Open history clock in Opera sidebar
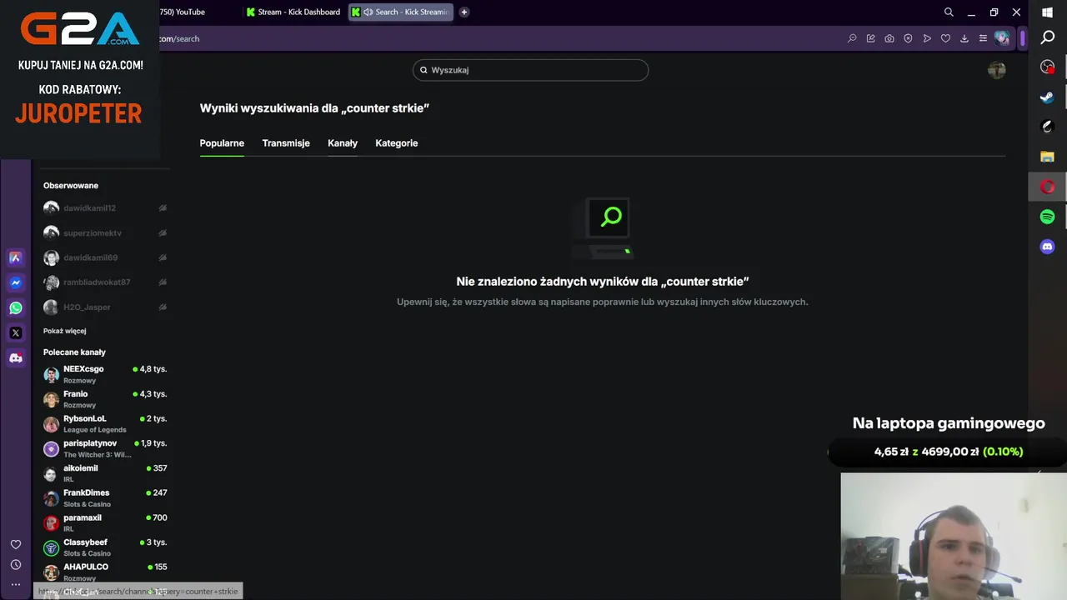The image size is (1067, 600). 15,564
